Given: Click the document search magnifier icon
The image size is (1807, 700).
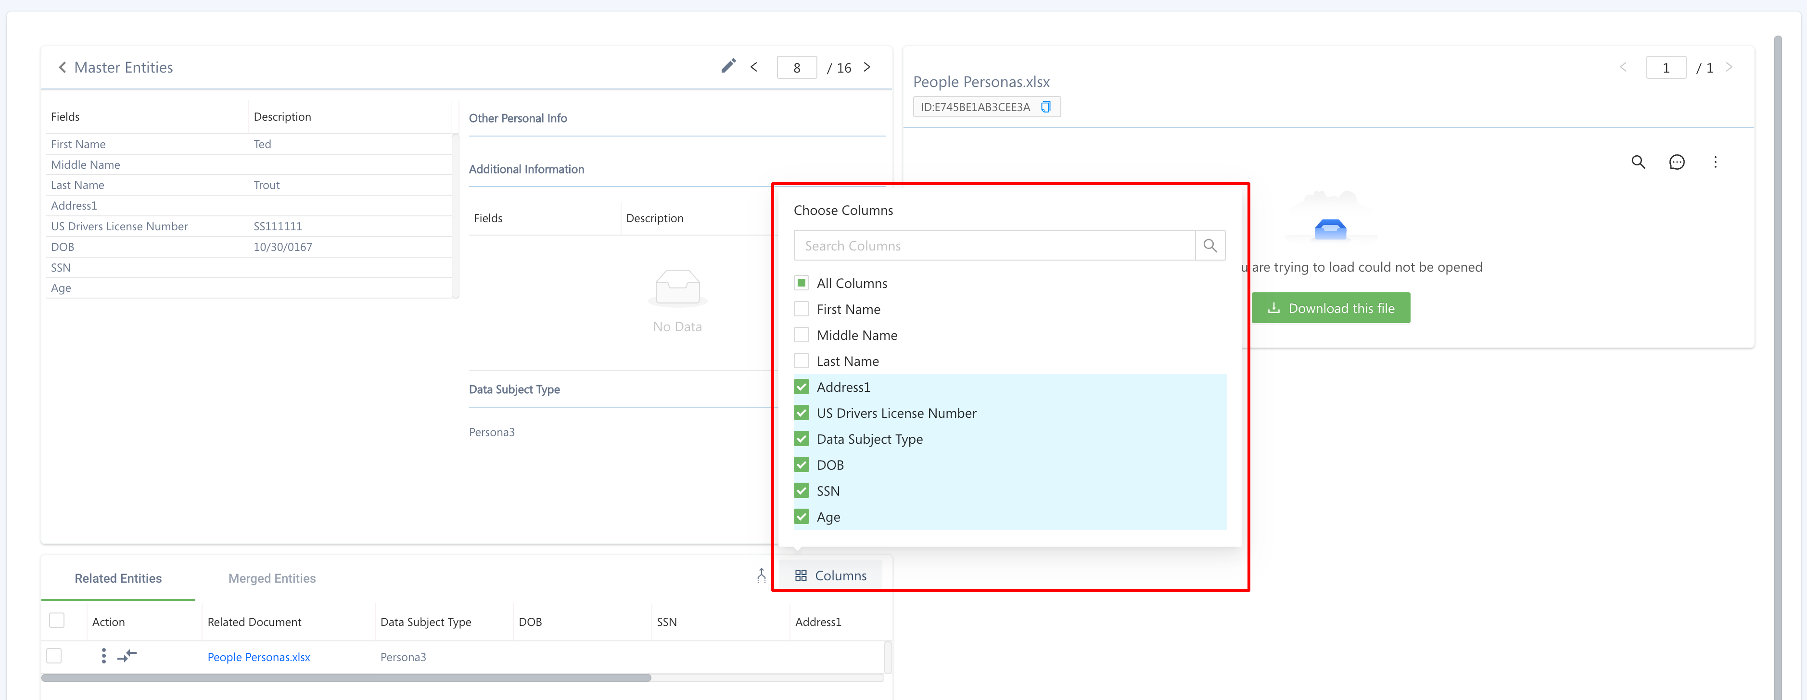Looking at the screenshot, I should point(1638,162).
